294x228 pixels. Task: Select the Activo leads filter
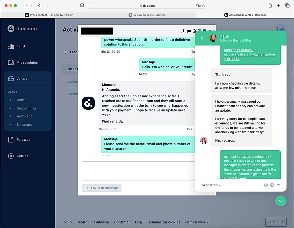[x=22, y=100]
